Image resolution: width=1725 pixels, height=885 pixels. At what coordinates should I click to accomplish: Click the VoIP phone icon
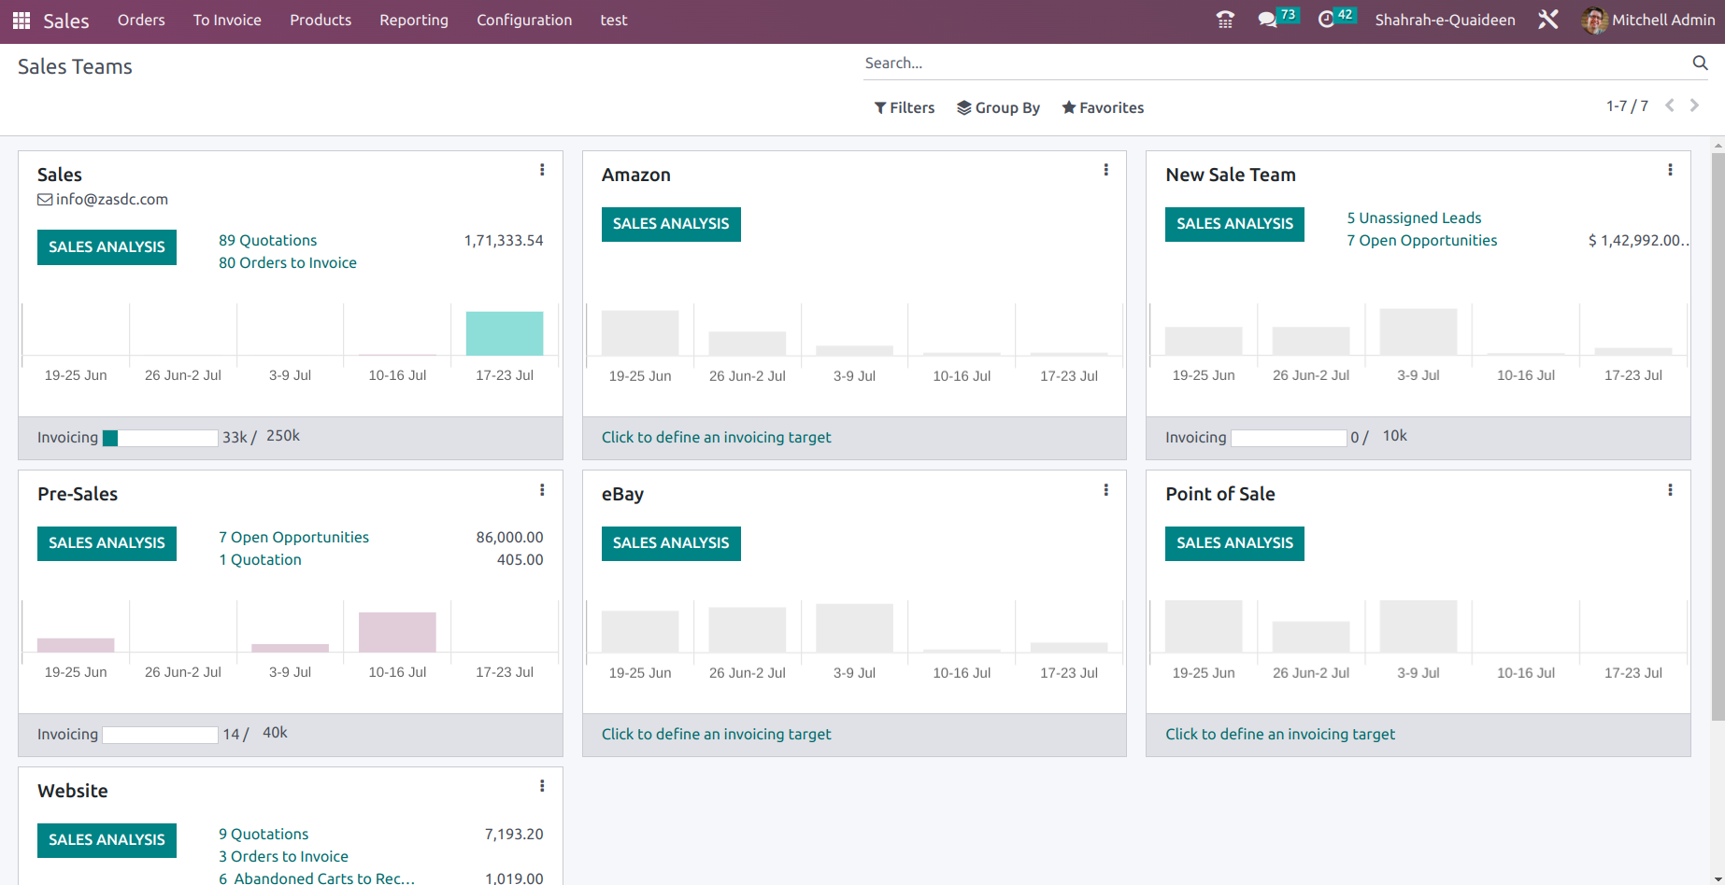point(1225,20)
